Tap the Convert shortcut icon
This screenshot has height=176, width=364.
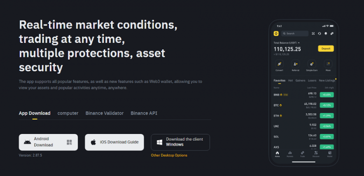click(280, 64)
